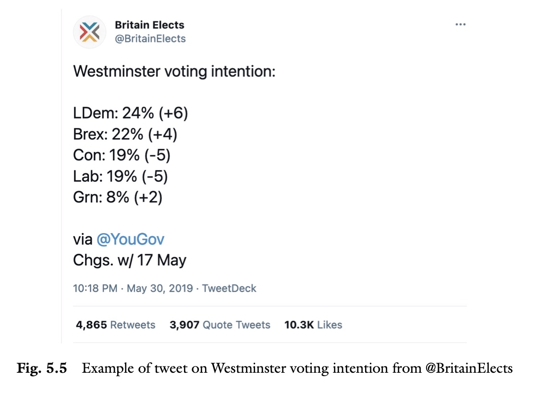Click the Brex: 22% (+4) line
Image resolution: width=537 pixels, height=402 pixels.
(x=125, y=134)
